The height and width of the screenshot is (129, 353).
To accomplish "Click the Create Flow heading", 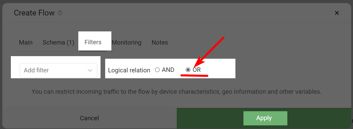I will click(34, 13).
